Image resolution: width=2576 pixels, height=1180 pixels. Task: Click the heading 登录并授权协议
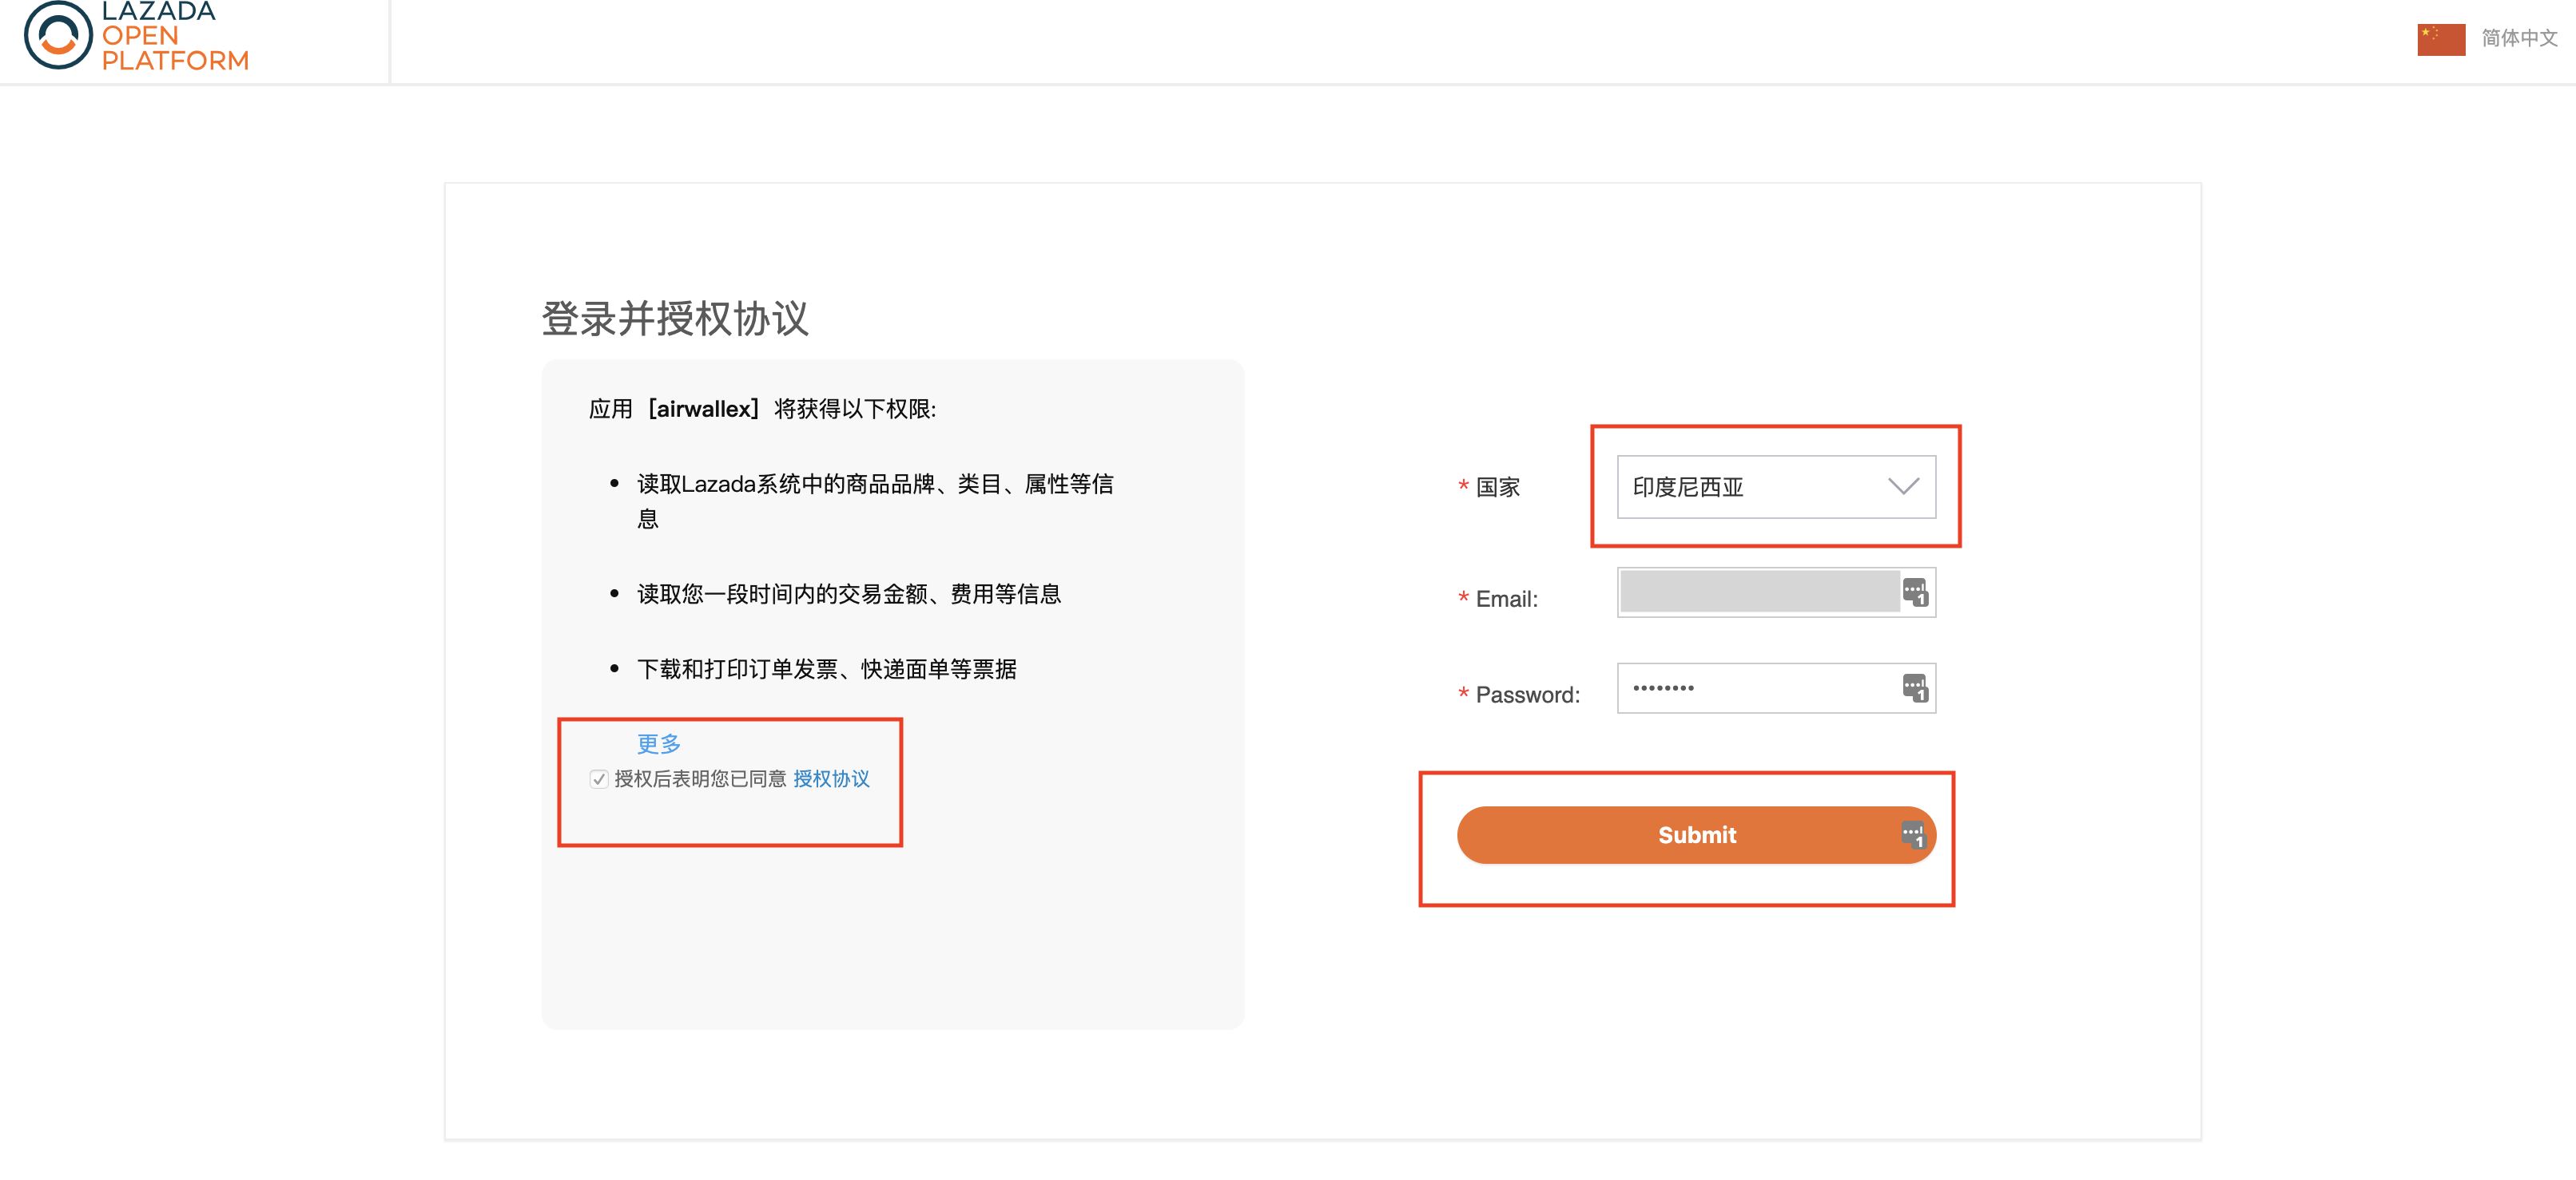click(675, 319)
